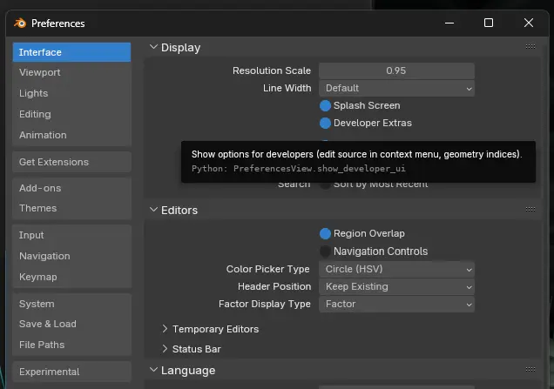Minimize the Preferences window
Screen dimensions: 554x389
click(449, 23)
